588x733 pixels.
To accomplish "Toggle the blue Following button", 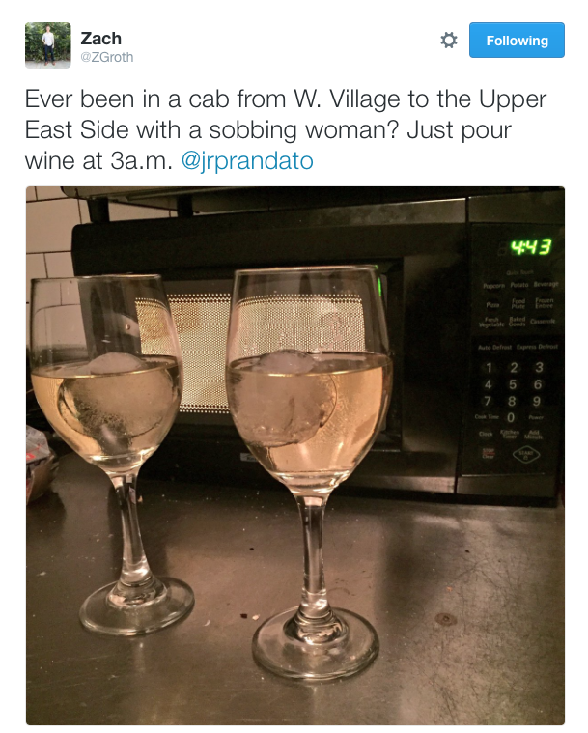I will (x=517, y=41).
